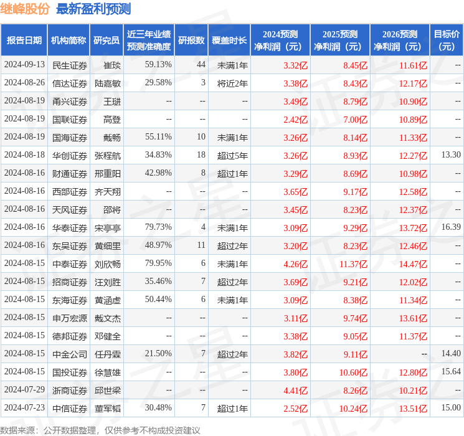Click target price 13.30
The height and width of the screenshot is (436, 464).
[x=451, y=154]
